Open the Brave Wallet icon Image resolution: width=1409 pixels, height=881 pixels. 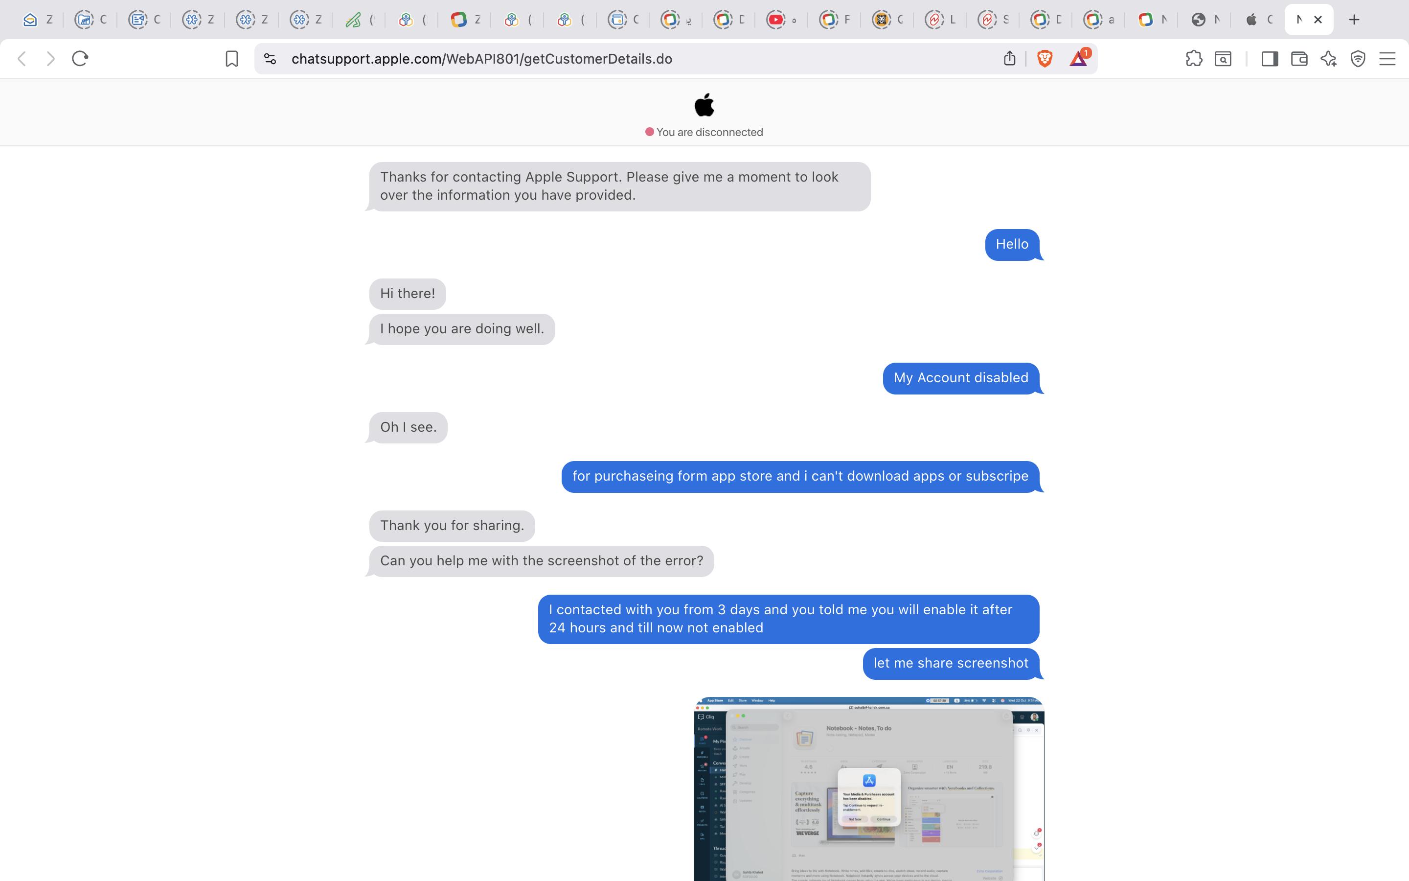[x=1299, y=59]
